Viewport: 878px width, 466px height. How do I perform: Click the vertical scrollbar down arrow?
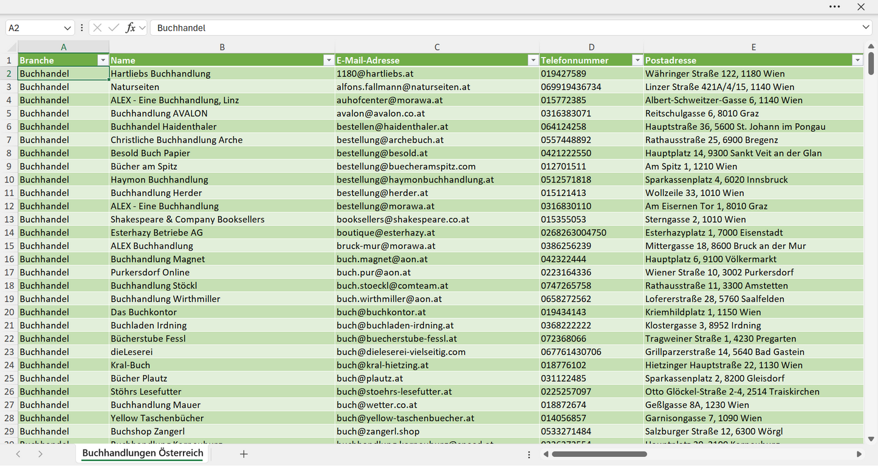871,439
